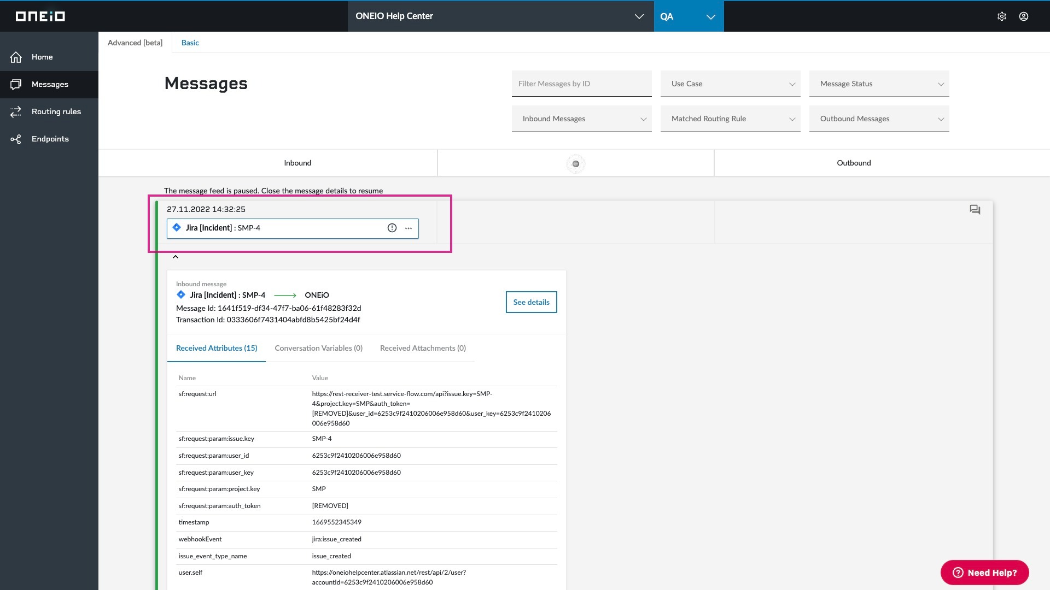Click the issue_event_type_name row name

212,556
